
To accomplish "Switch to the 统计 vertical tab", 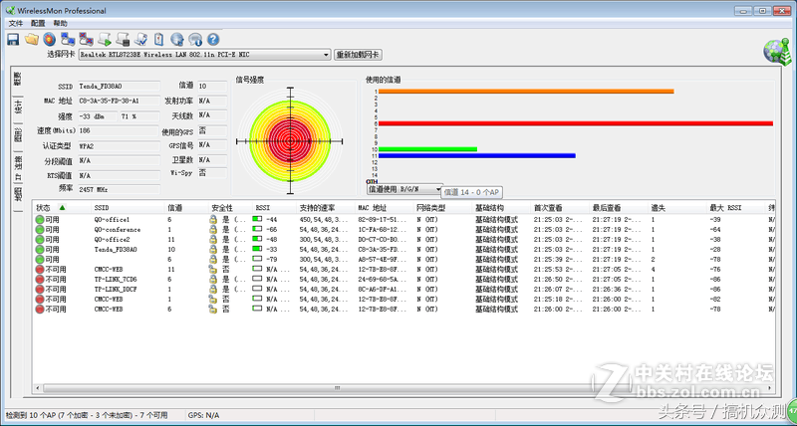I will click(18, 107).
